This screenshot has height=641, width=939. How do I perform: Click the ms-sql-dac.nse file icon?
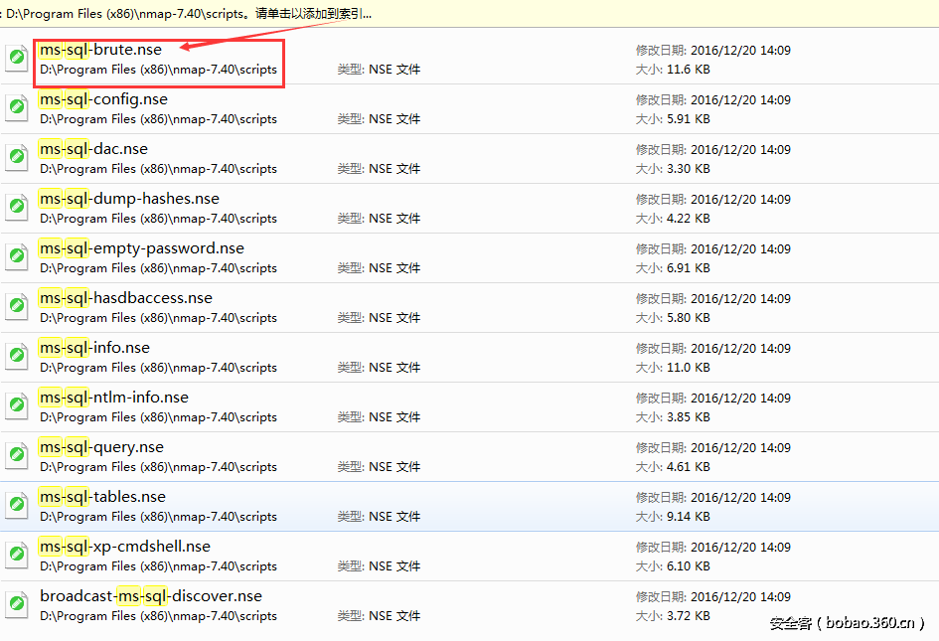[17, 158]
